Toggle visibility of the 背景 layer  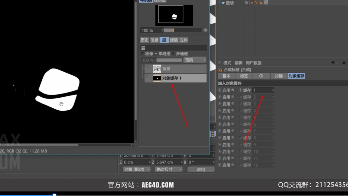point(147,67)
